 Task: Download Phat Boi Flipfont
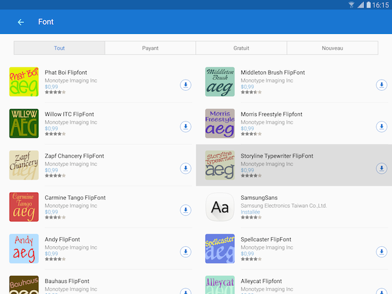[186, 85]
